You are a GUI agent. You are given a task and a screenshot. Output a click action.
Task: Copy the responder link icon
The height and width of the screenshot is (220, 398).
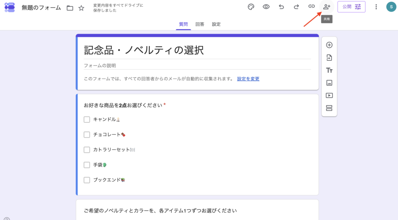click(312, 7)
